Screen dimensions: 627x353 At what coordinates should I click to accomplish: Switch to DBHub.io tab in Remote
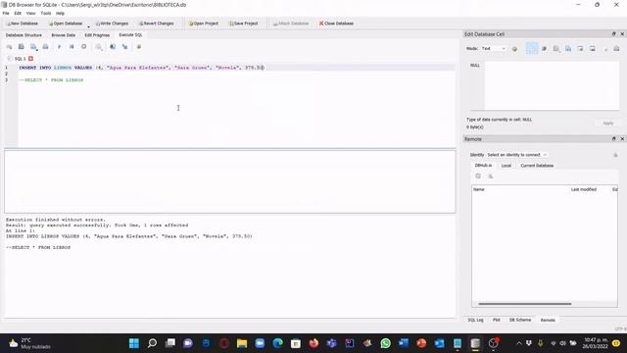tap(483, 166)
